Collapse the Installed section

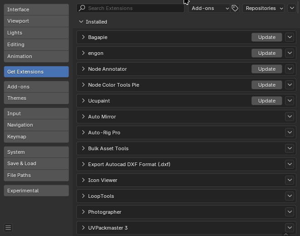click(x=81, y=22)
